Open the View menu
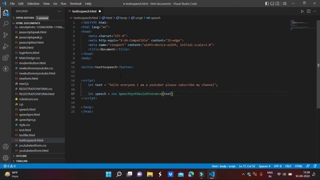 pyautogui.click(x=46, y=3)
